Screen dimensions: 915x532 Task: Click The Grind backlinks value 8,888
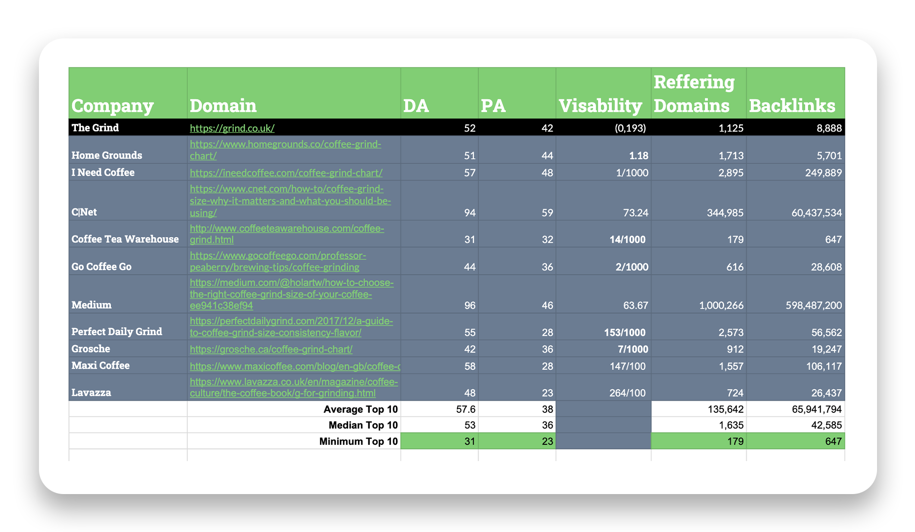(829, 129)
